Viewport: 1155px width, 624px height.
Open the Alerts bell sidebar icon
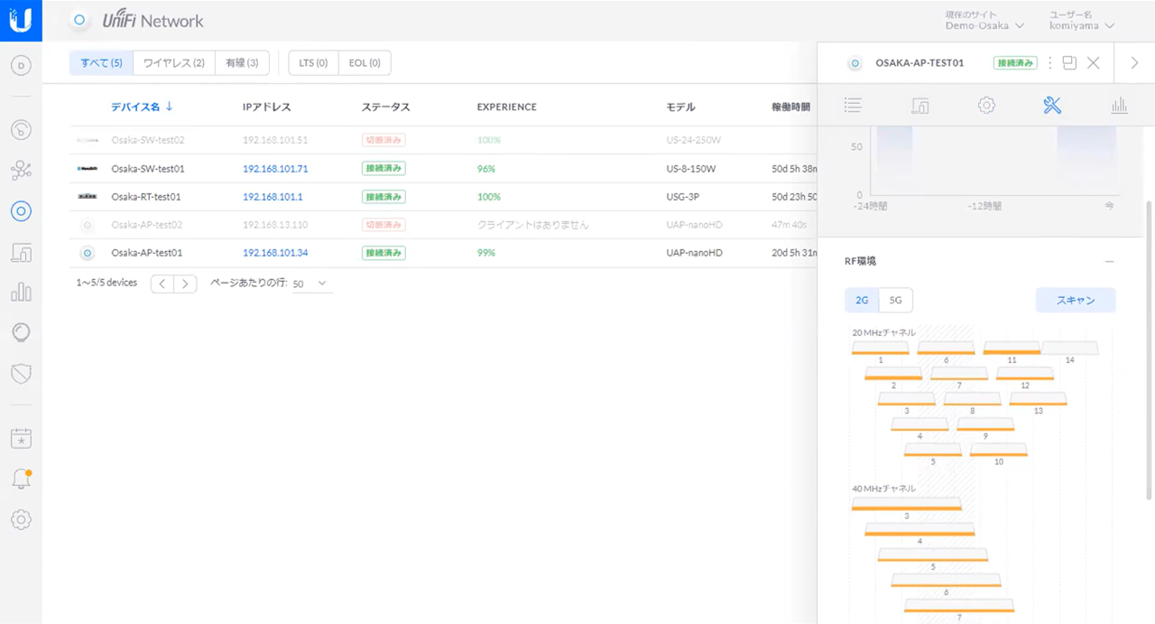21,480
